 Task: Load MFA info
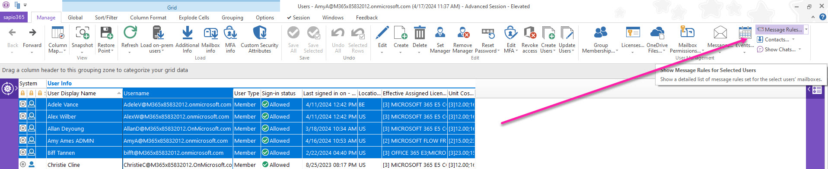click(x=230, y=39)
